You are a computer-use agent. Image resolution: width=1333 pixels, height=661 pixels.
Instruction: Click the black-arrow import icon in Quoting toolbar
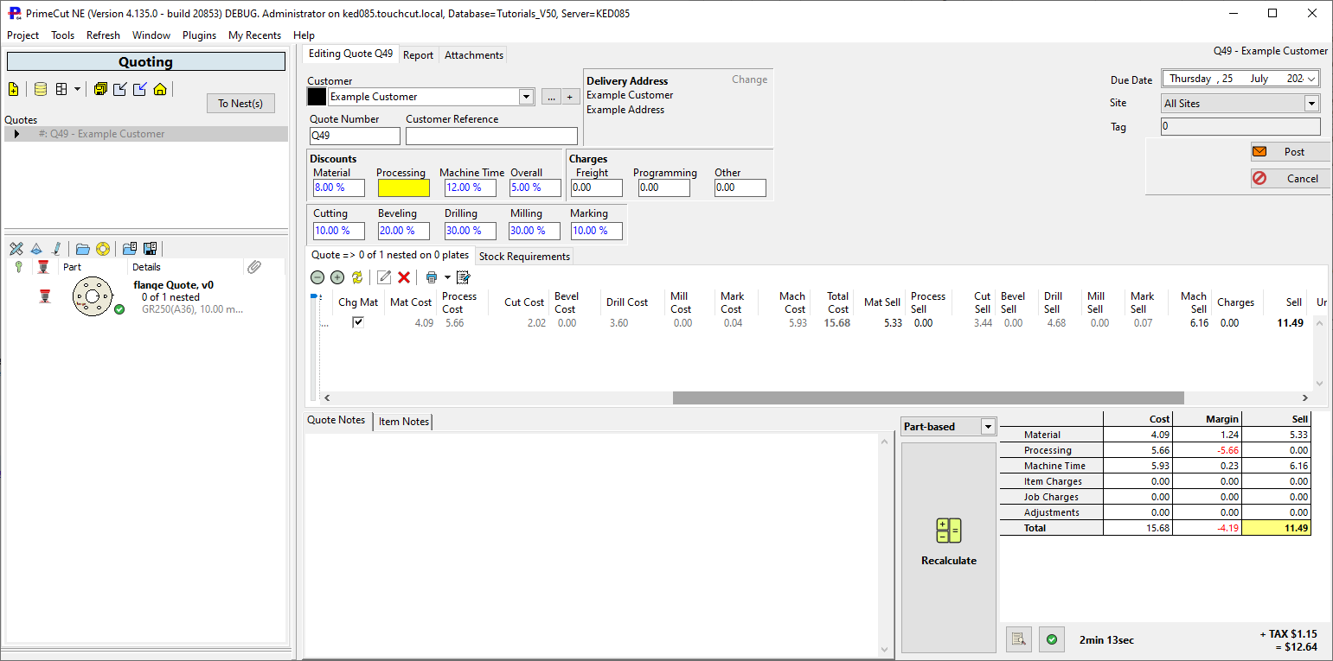(120, 89)
